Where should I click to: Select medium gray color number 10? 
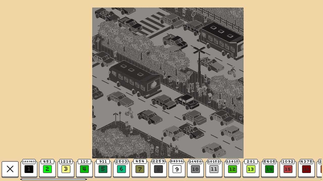point(195,169)
